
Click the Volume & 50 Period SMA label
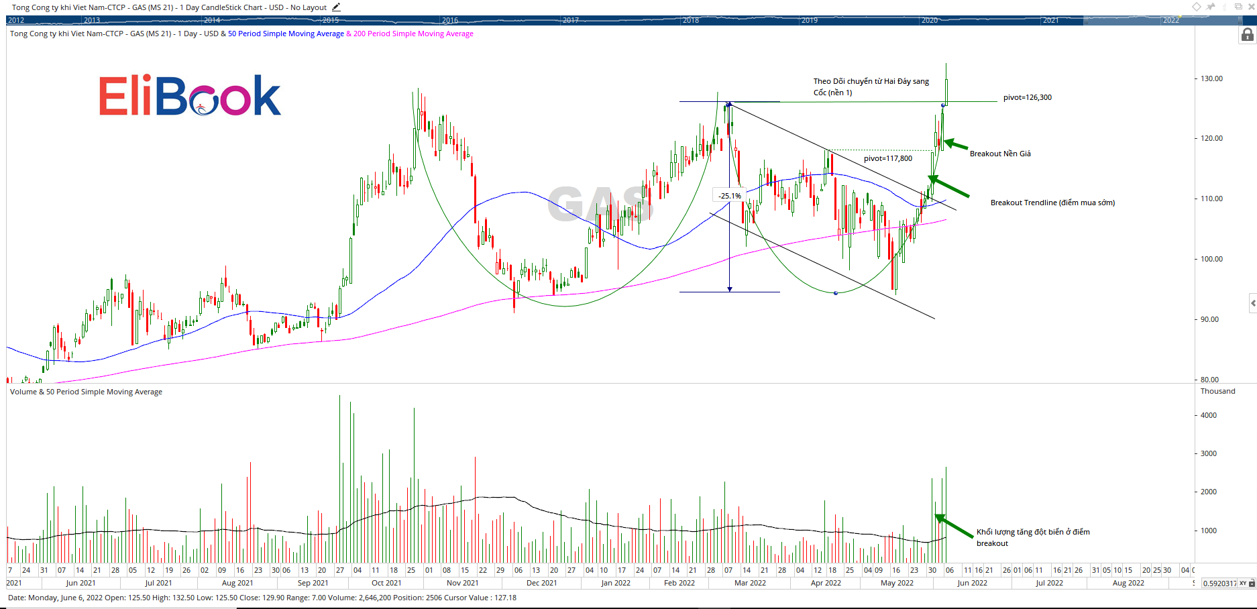click(x=86, y=392)
